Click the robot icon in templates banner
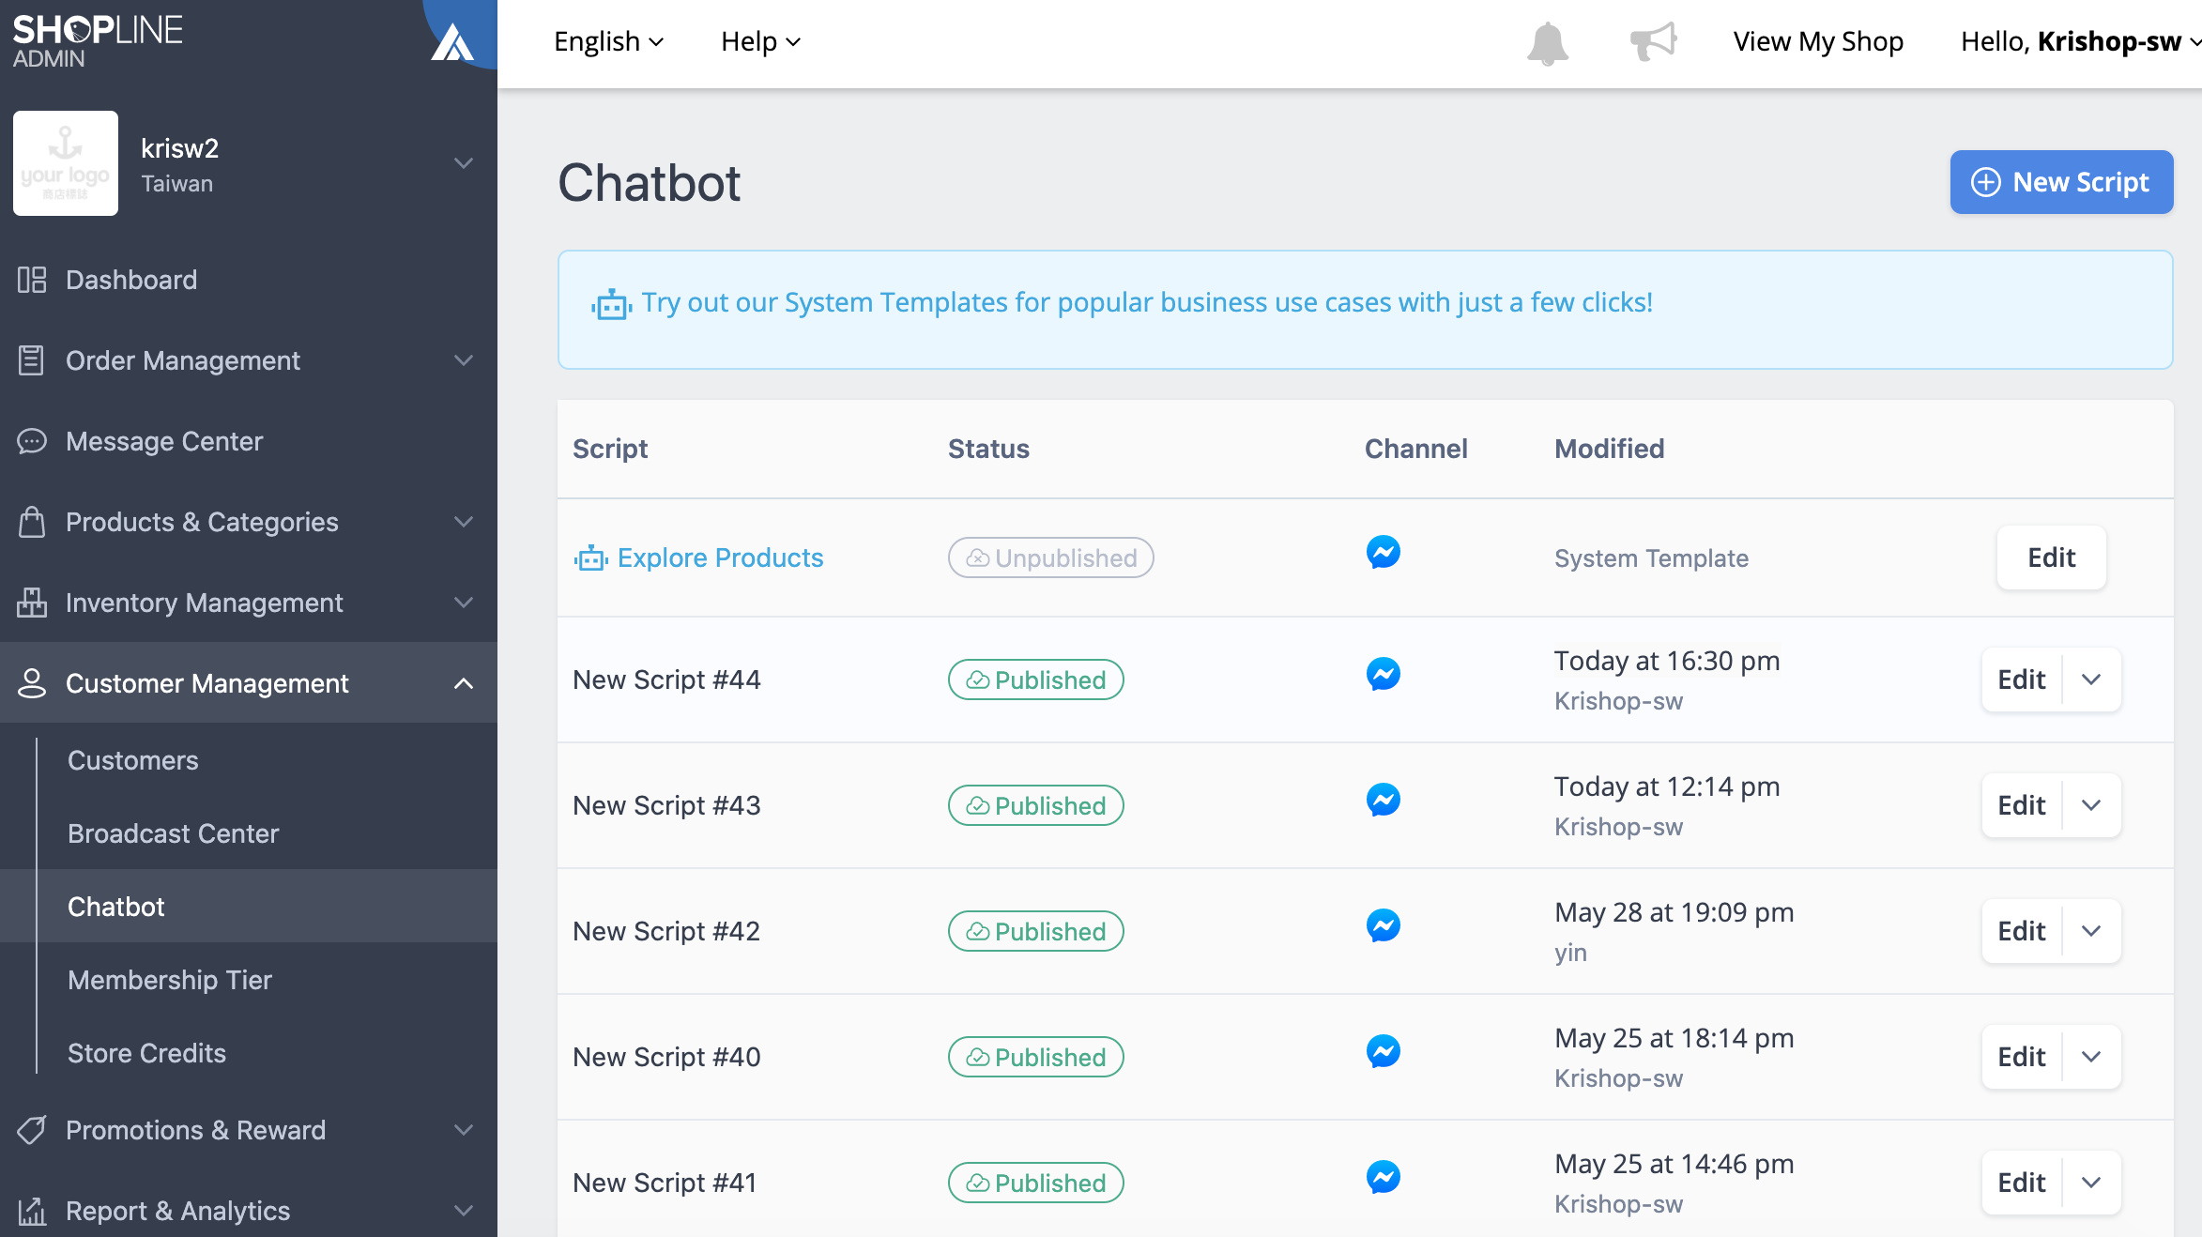This screenshot has height=1237, width=2202. [612, 304]
